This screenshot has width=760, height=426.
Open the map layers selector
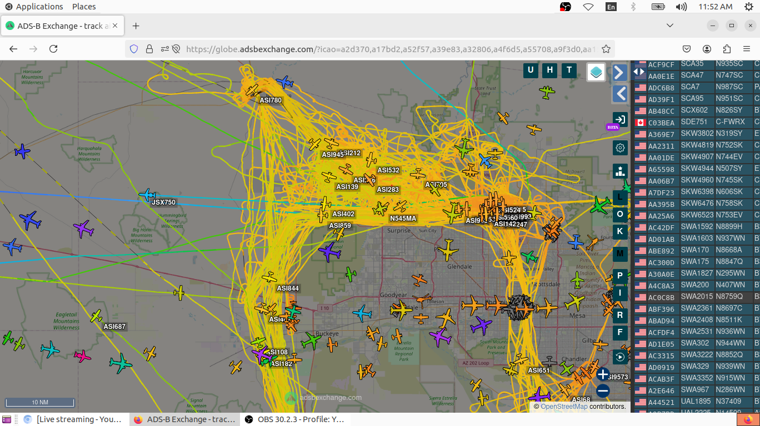coord(596,72)
